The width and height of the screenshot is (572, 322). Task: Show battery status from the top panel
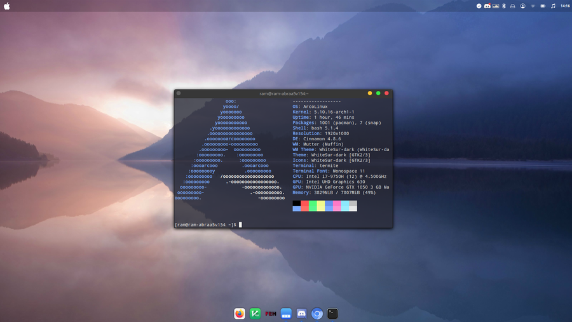543,6
